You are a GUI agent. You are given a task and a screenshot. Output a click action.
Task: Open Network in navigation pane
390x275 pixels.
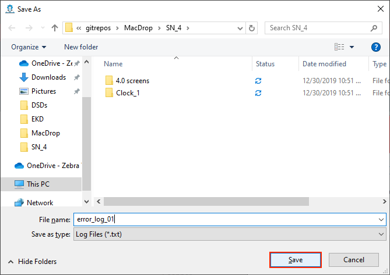coord(40,203)
